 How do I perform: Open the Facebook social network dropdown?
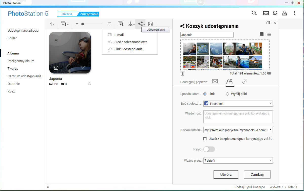(238, 104)
